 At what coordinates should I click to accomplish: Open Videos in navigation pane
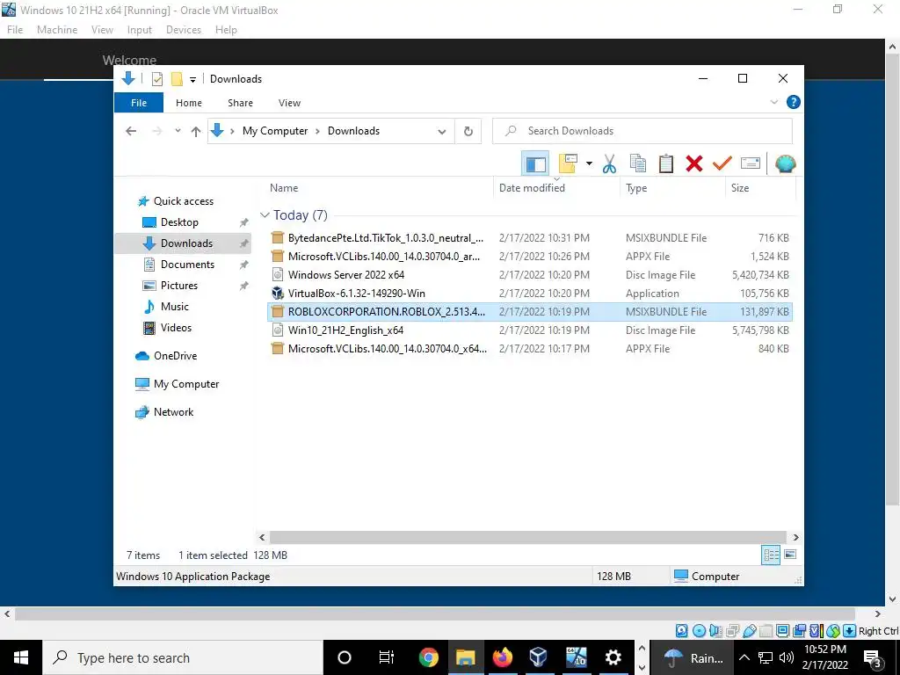coord(176,328)
